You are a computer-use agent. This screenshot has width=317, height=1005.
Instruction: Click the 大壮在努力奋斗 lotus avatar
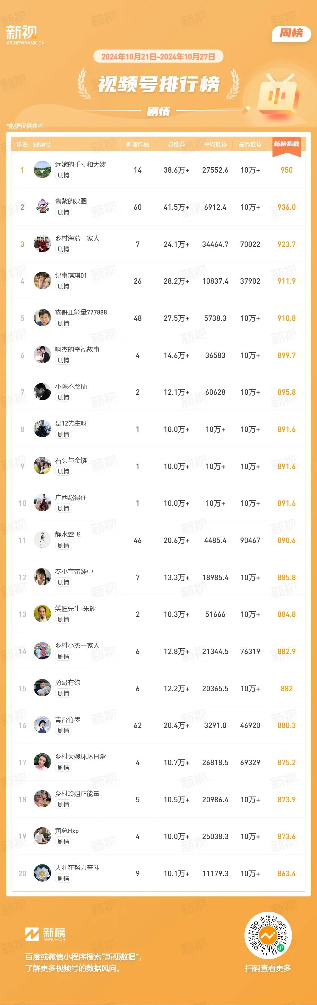(x=42, y=873)
